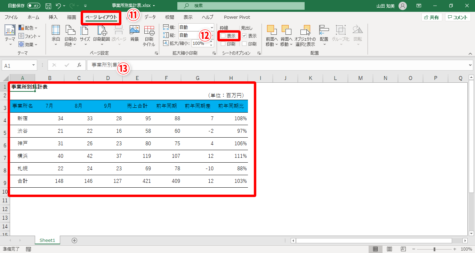The image size is (475, 253).
Task: Open the Height (縦) scale dropdown
Action: tap(212, 35)
